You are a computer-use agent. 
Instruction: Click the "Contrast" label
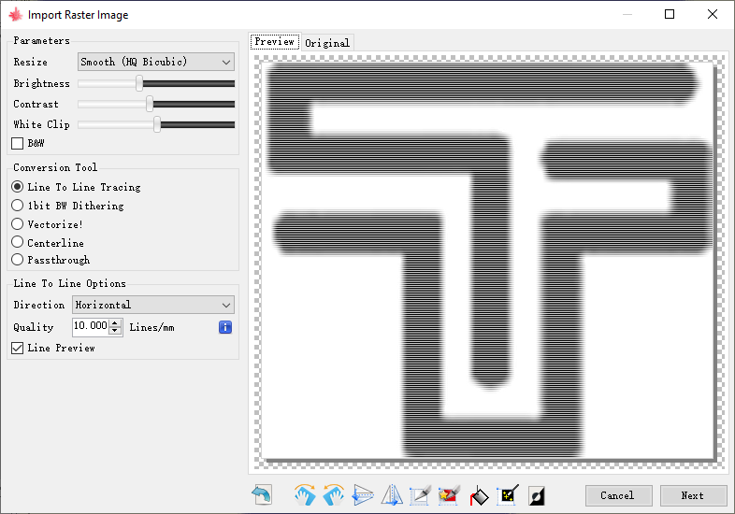coord(36,104)
